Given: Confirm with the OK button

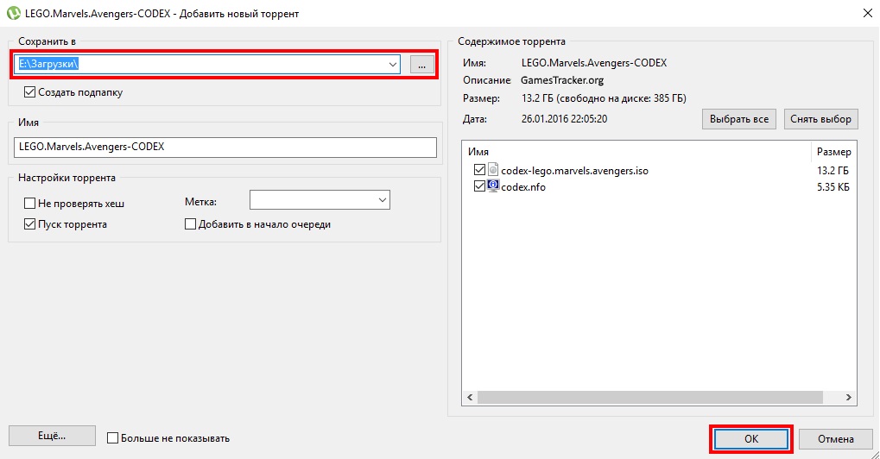Looking at the screenshot, I should (751, 439).
